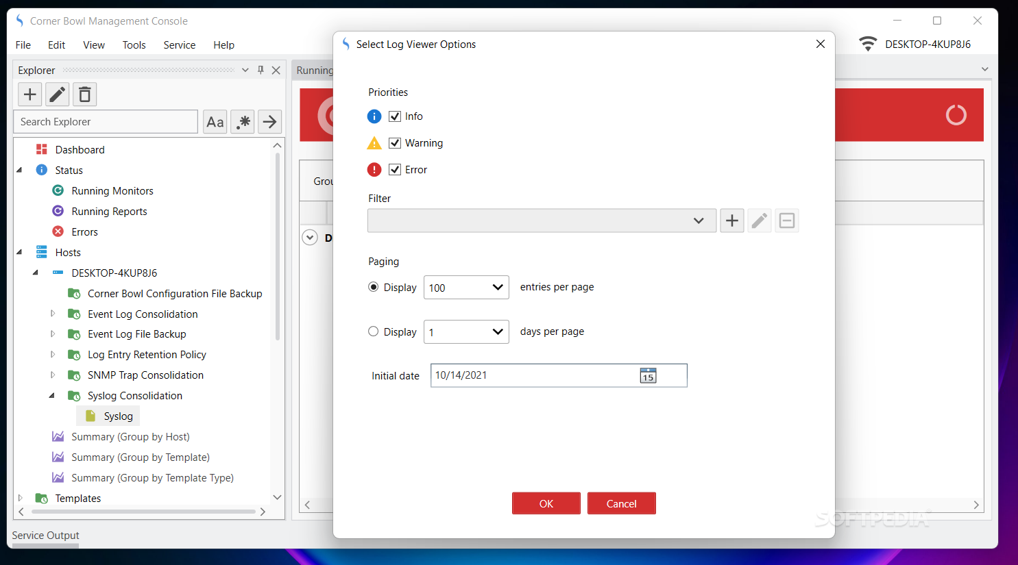Uncheck the Error priority checkbox

[395, 170]
